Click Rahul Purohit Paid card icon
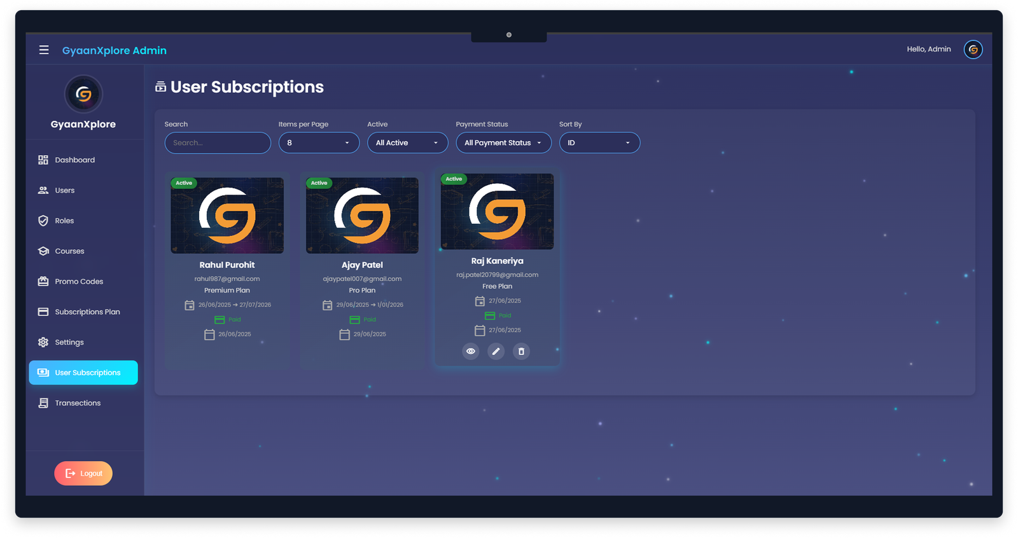Screen dimensions: 1018x538 coord(220,320)
